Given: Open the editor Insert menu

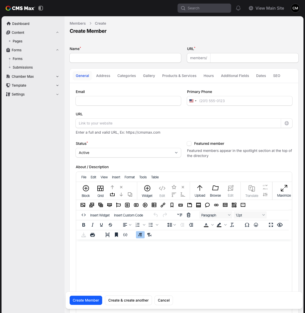Looking at the screenshot, I should pos(116,177).
